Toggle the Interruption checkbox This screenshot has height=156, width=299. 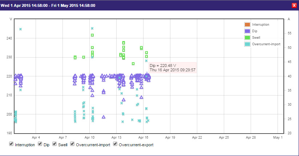click(12, 144)
